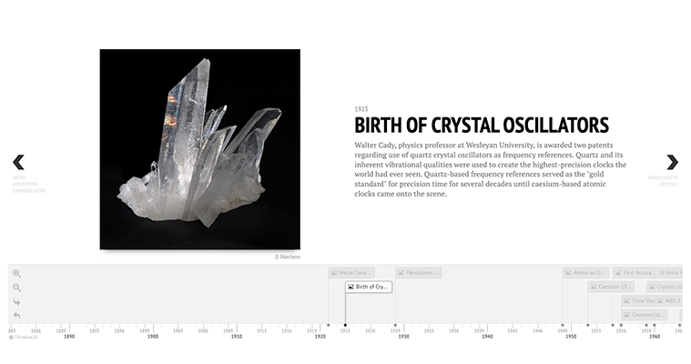Viewport: 691px width, 364px height.
Task: Select the 'Birth of Cry...' timeline event
Action: point(369,287)
